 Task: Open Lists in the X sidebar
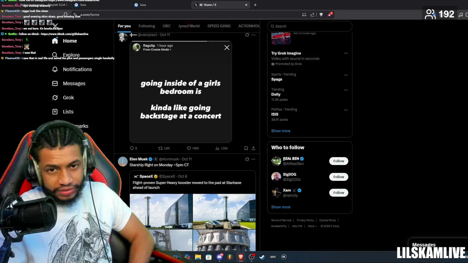point(63,112)
